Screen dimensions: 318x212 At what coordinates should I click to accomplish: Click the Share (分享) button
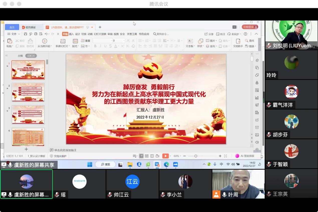pos(209,34)
